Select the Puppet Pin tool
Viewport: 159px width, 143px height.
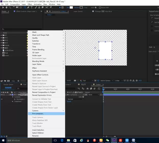point(51,7)
